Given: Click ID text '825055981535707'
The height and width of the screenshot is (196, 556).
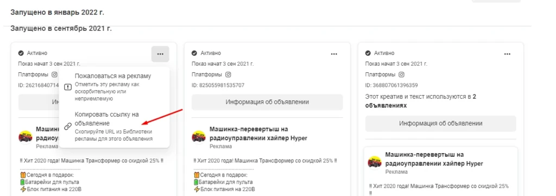Looking at the screenshot, I should (222, 85).
